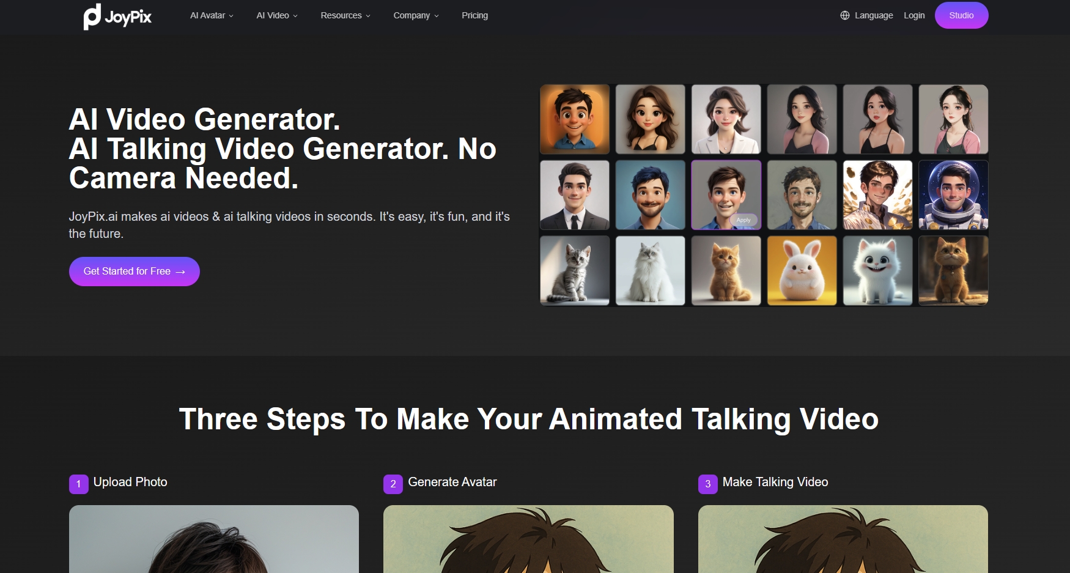Select the man in black suit avatar
Image resolution: width=1070 pixels, height=573 pixels.
(575, 195)
